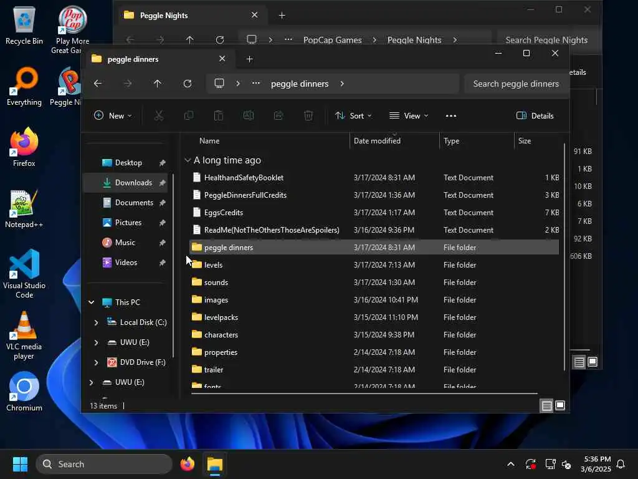
Task: Sort by the Date modified column header
Action: pos(394,141)
